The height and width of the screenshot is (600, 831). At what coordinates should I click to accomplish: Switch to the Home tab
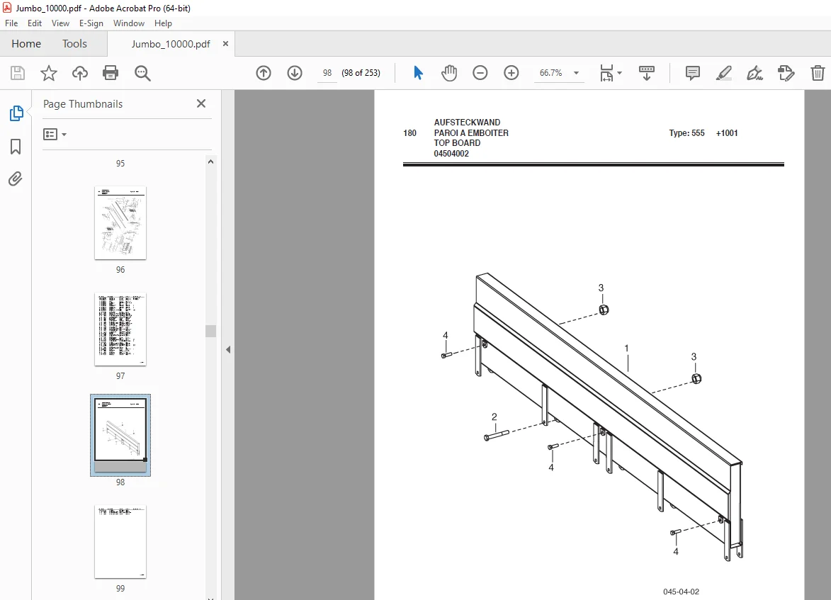click(26, 44)
